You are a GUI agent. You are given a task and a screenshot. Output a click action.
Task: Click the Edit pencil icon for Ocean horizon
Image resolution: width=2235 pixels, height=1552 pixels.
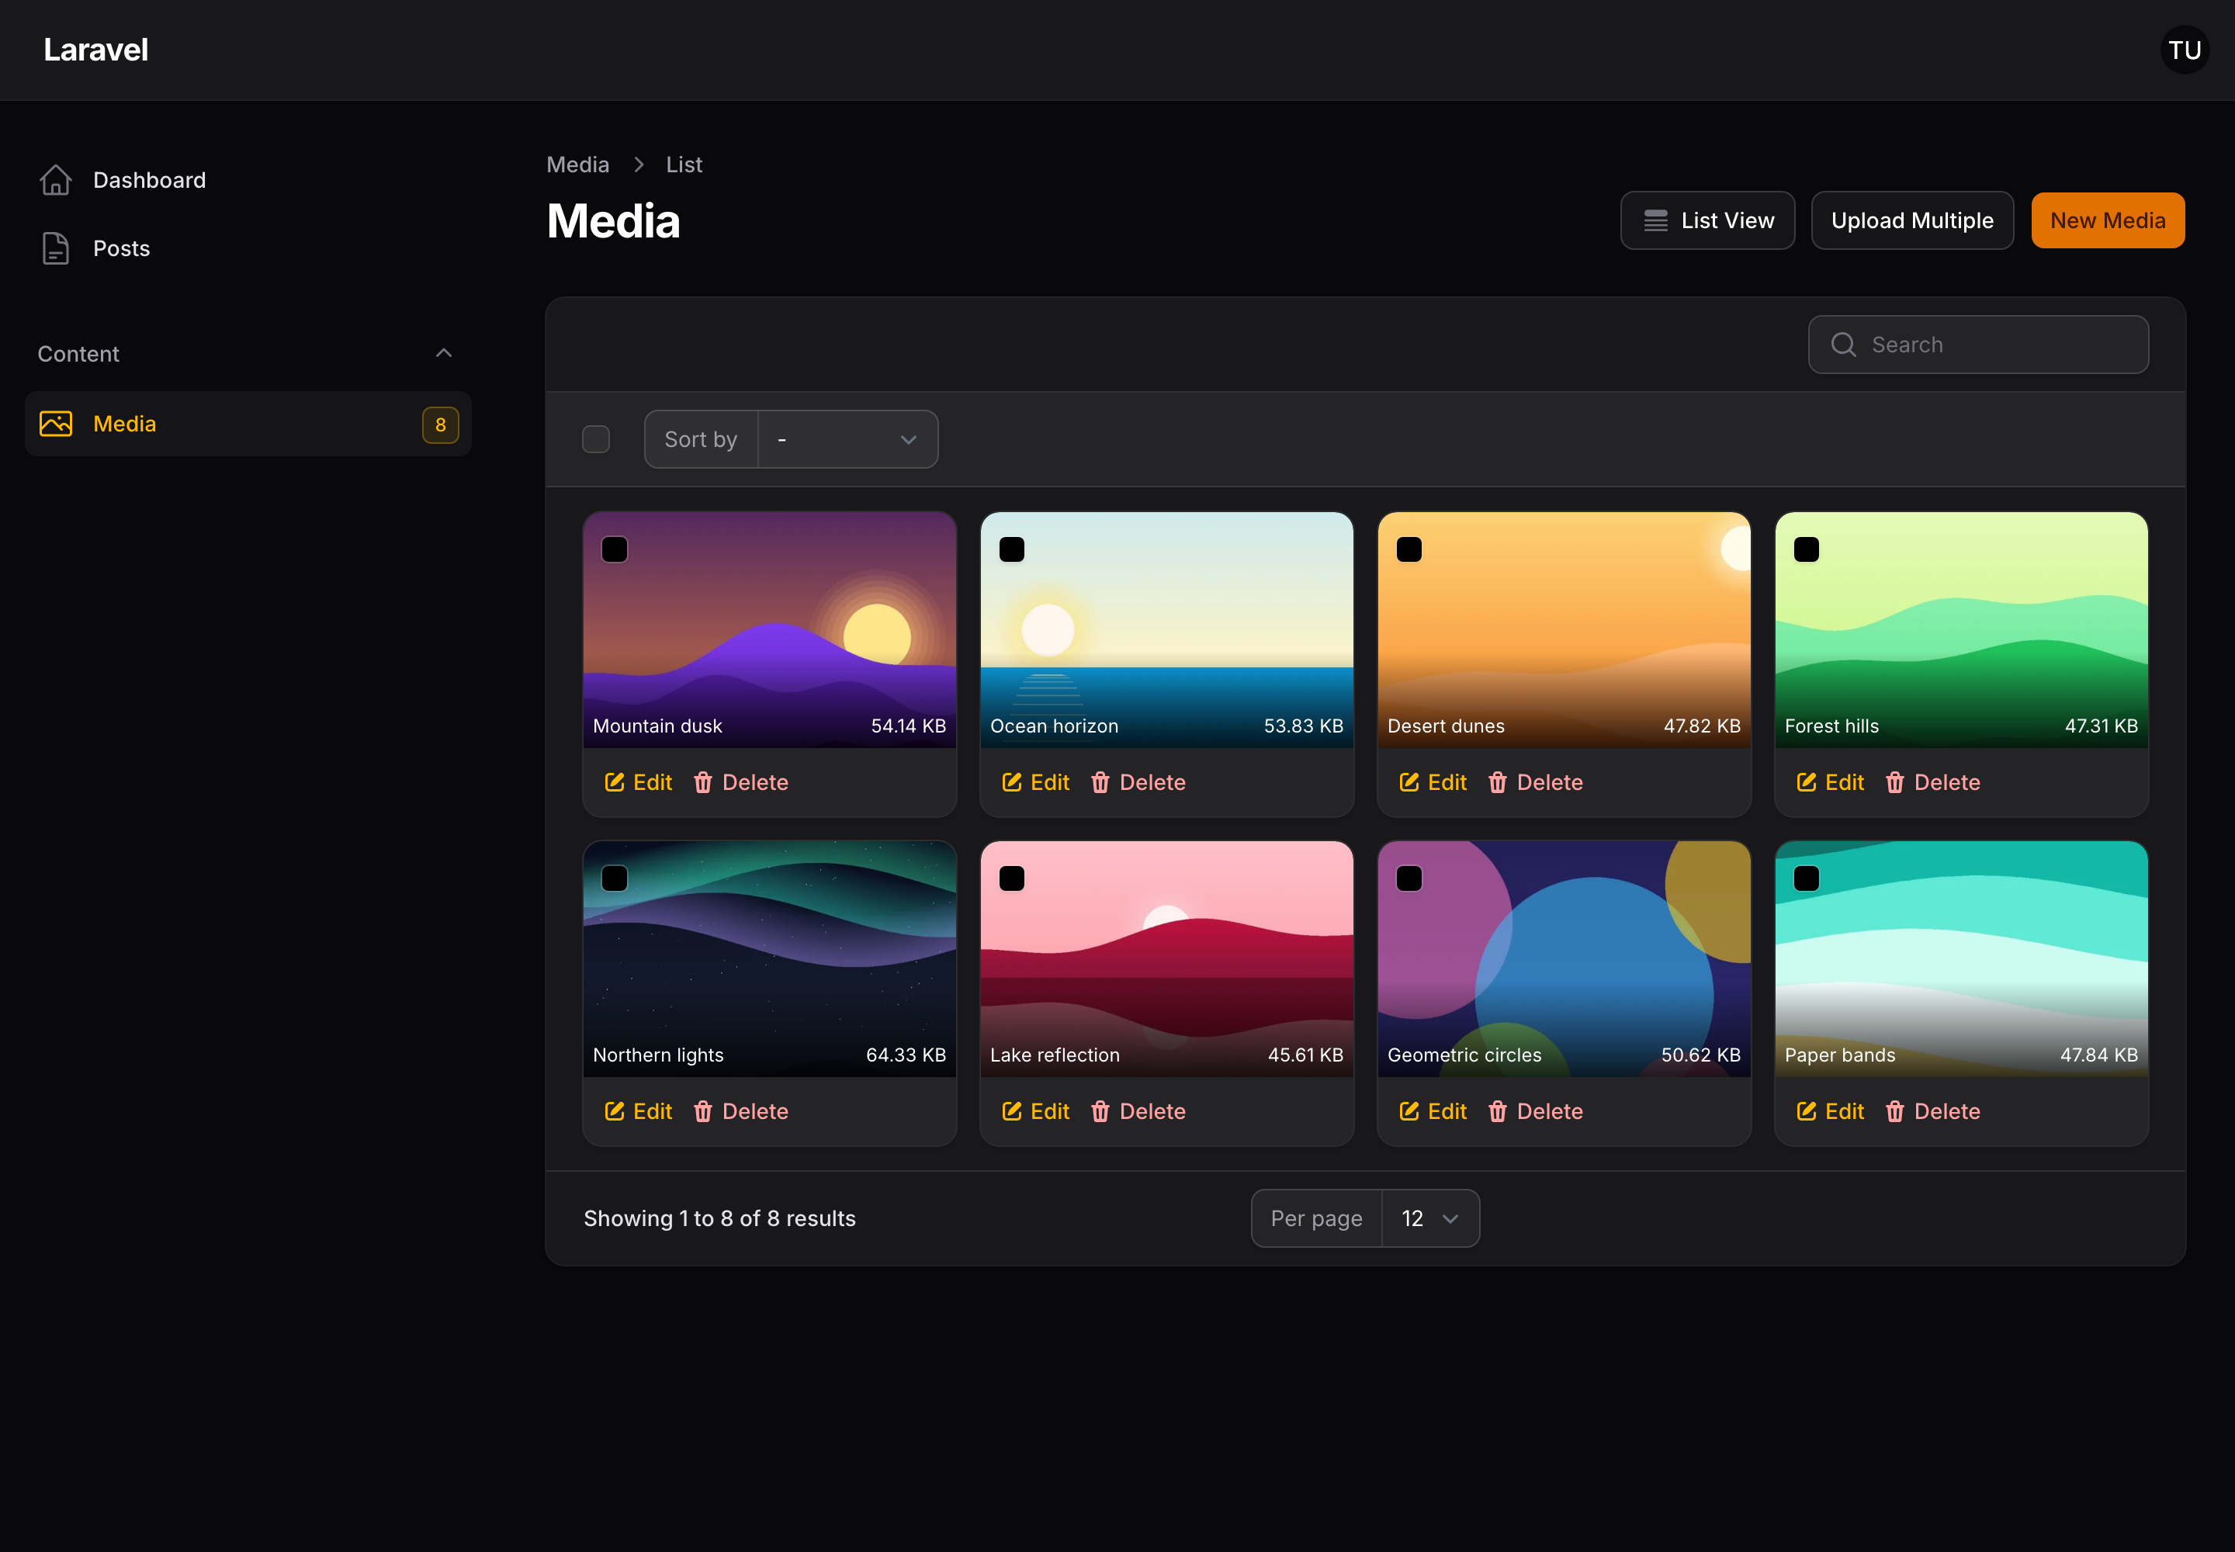(x=1011, y=782)
